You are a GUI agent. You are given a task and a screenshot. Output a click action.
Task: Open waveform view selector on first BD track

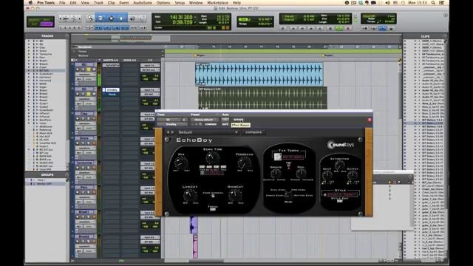(x=85, y=74)
